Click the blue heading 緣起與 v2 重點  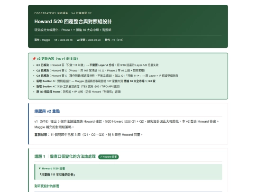47,111
